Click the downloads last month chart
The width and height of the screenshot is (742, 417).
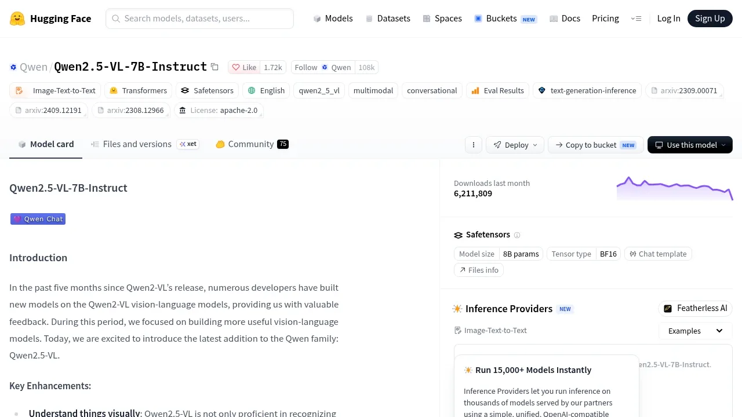(x=675, y=188)
